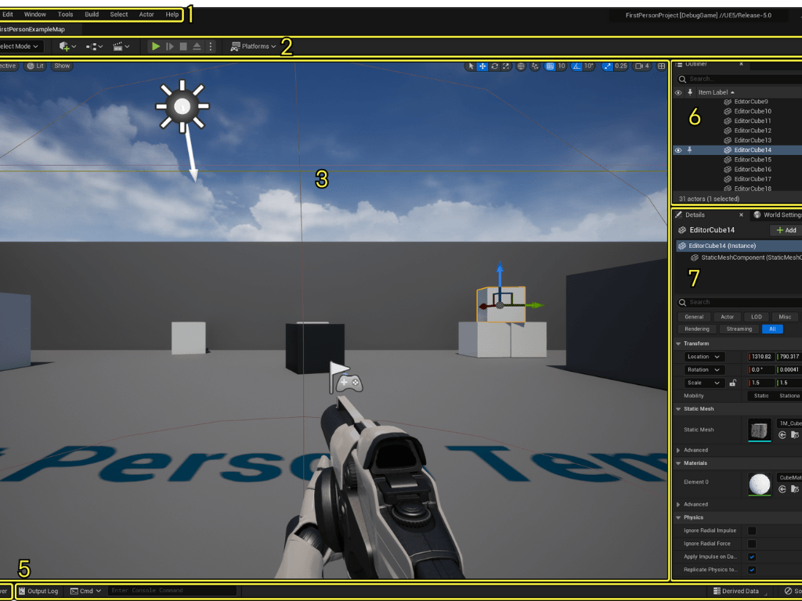Select the rotate transform gizmo tool
This screenshot has height=601, width=802.
pos(495,67)
